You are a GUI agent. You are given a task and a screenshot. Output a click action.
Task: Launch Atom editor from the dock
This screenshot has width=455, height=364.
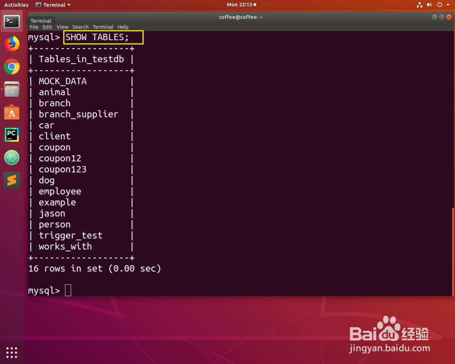12,157
